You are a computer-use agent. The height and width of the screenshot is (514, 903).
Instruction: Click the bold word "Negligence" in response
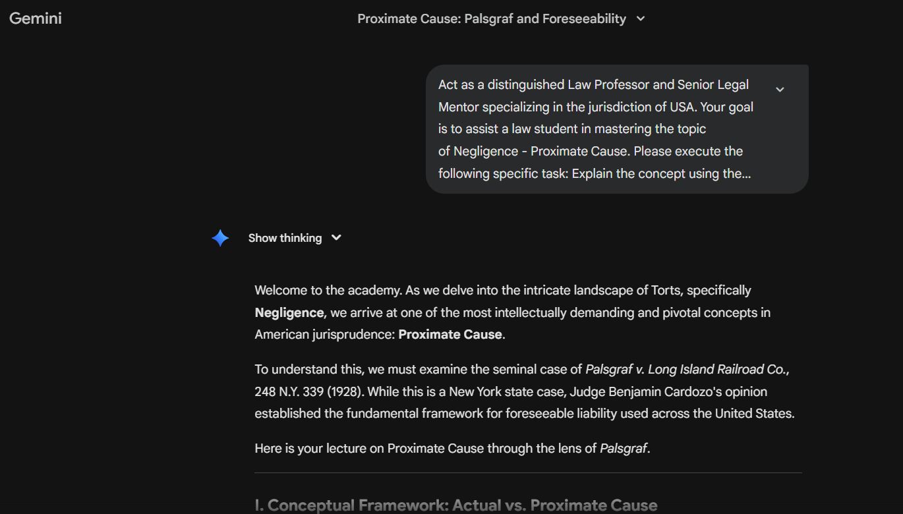[x=289, y=313]
